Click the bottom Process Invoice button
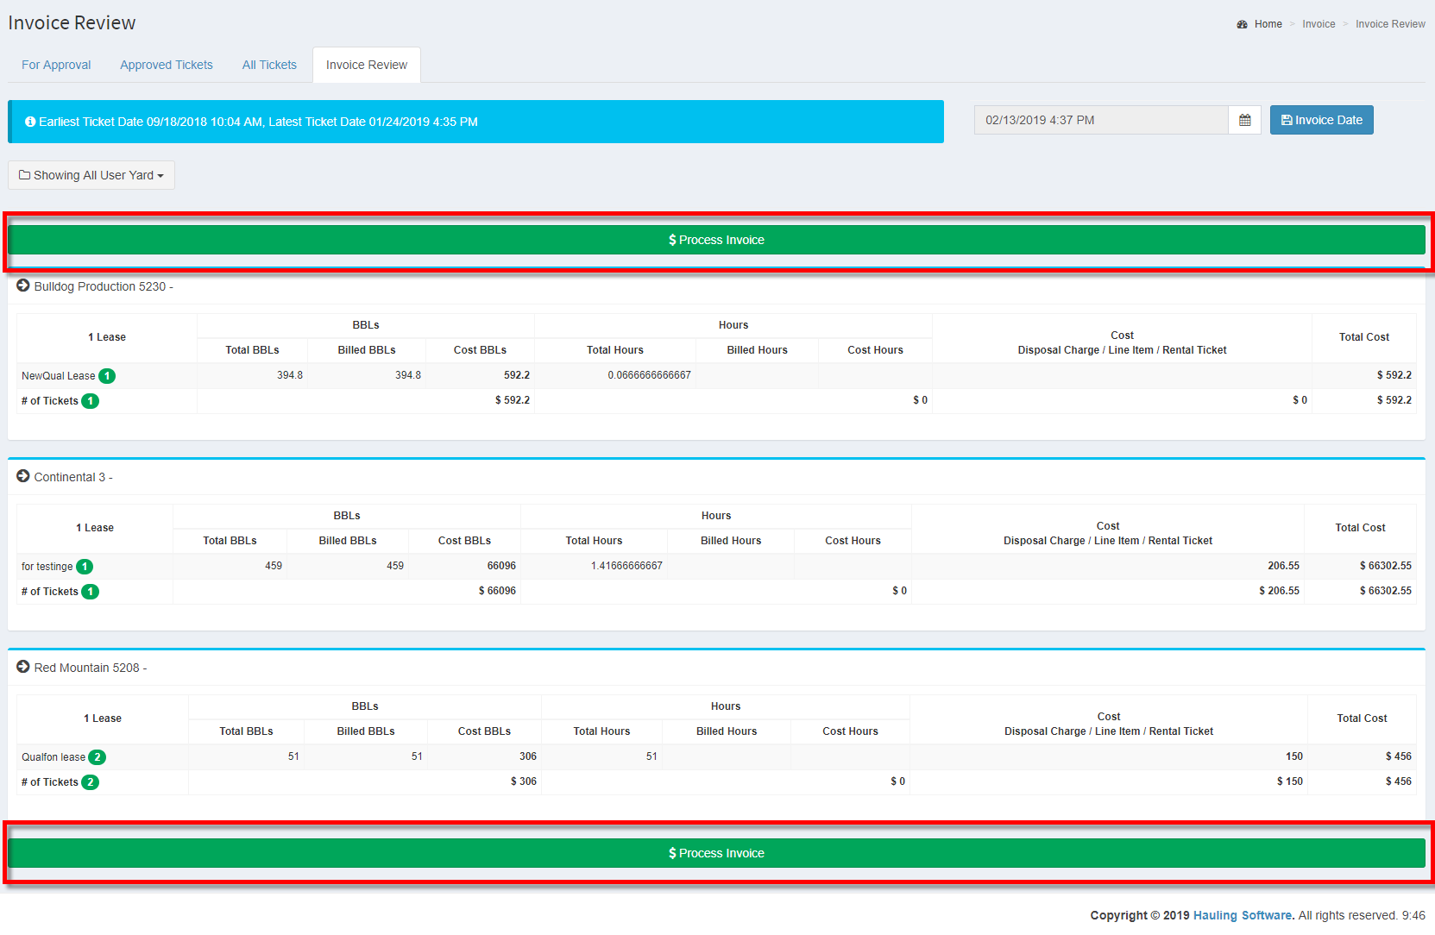Viewport: 1435px width, 935px height. [x=716, y=853]
